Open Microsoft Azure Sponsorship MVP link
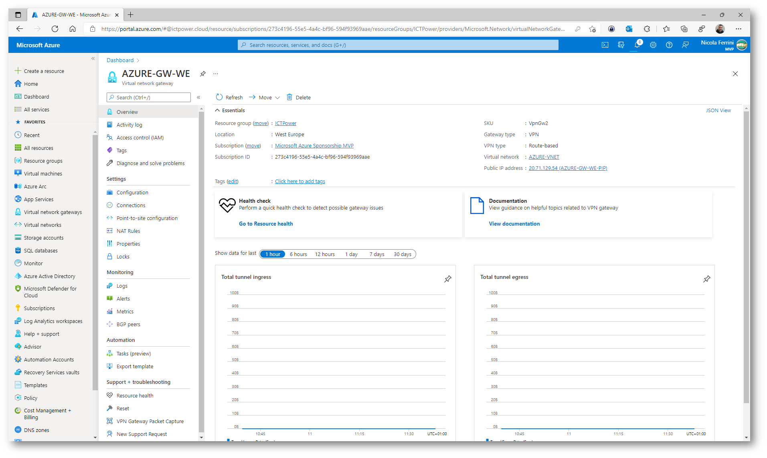Screen dimensions: 767x458 [x=314, y=145]
